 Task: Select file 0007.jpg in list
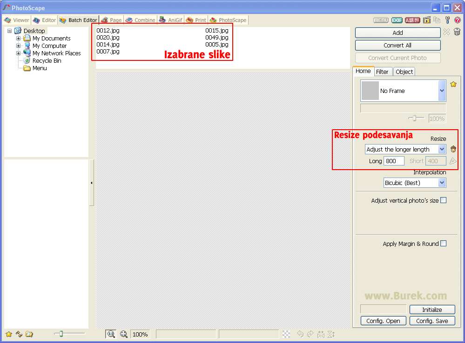108,52
